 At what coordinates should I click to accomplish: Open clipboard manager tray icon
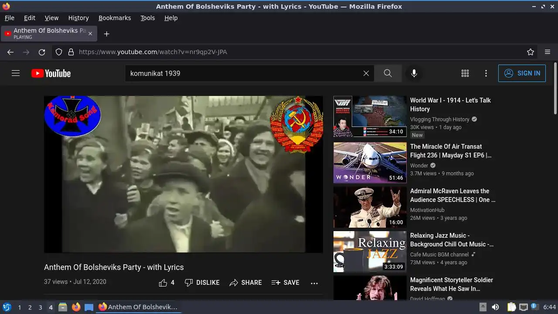[x=512, y=307]
